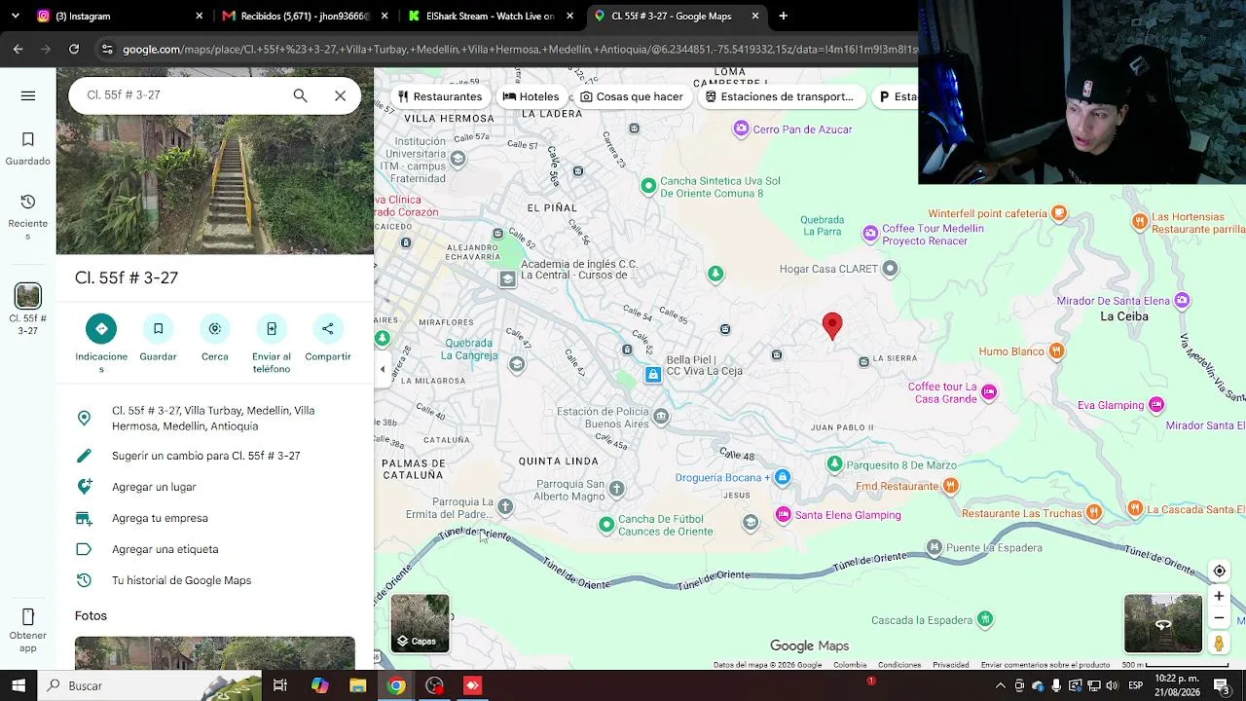Select Cerro Pan de Azucar marker
This screenshot has height=701, width=1246.
click(x=742, y=129)
